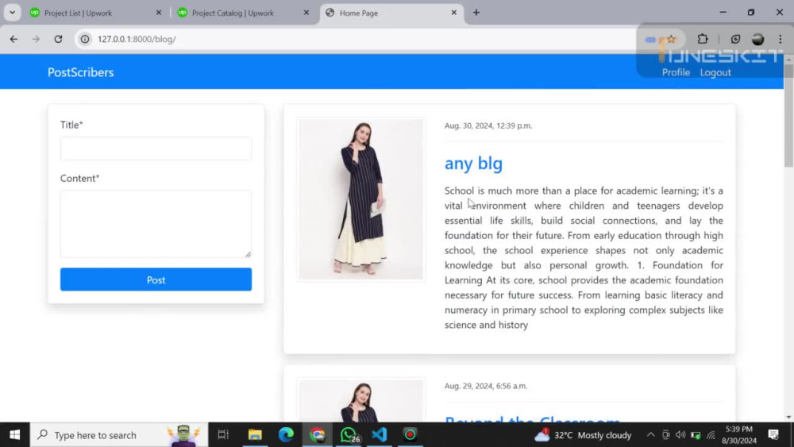Submit the blog with Post button
Screen dimensions: 794x447
[156, 279]
